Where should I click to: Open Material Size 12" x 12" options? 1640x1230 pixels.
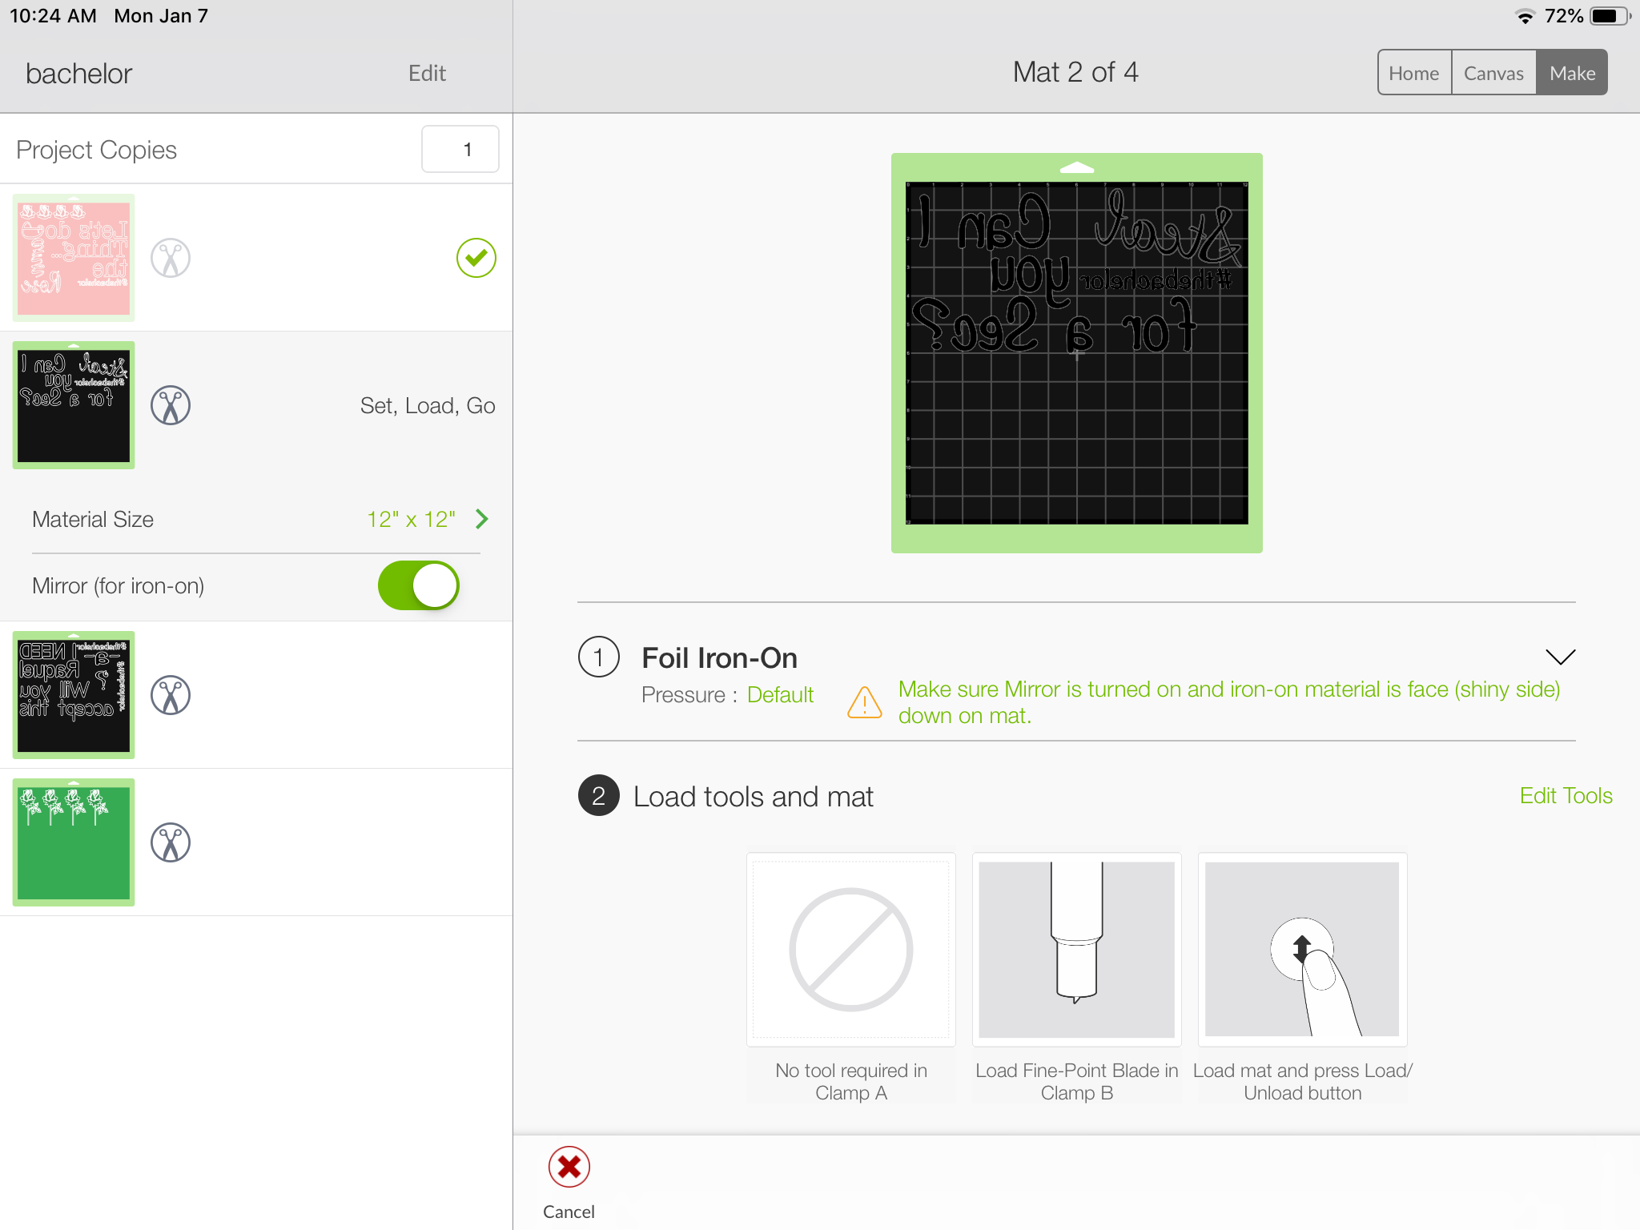point(428,519)
